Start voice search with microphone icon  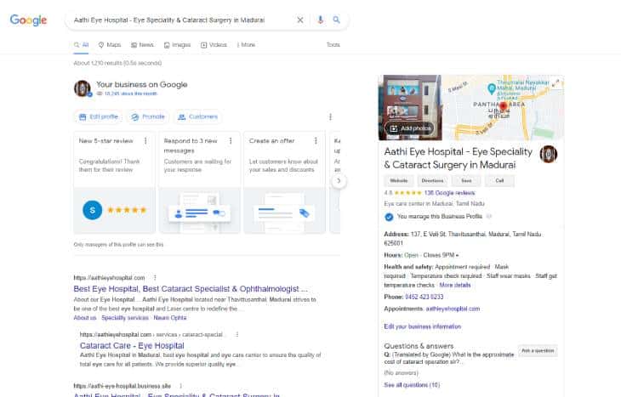(x=321, y=20)
